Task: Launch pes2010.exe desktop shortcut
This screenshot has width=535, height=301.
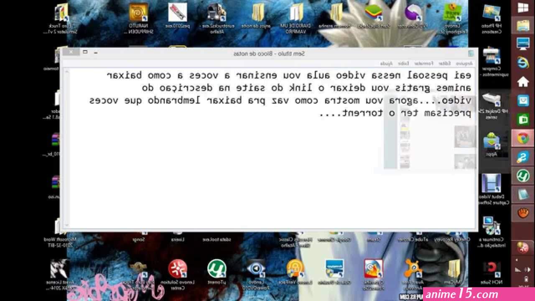Action: (x=178, y=16)
